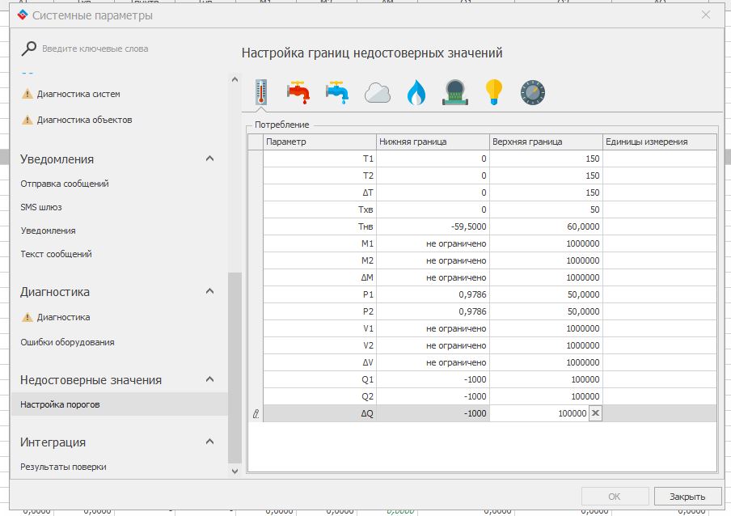Collapse the Интеграция section
The image size is (731, 516).
(210, 442)
